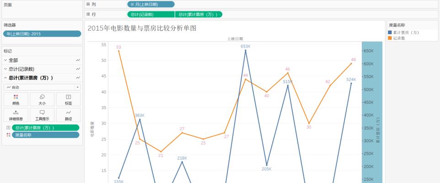
Task: Click the columns shelf icon next to 列
Action: [x=88, y=4]
